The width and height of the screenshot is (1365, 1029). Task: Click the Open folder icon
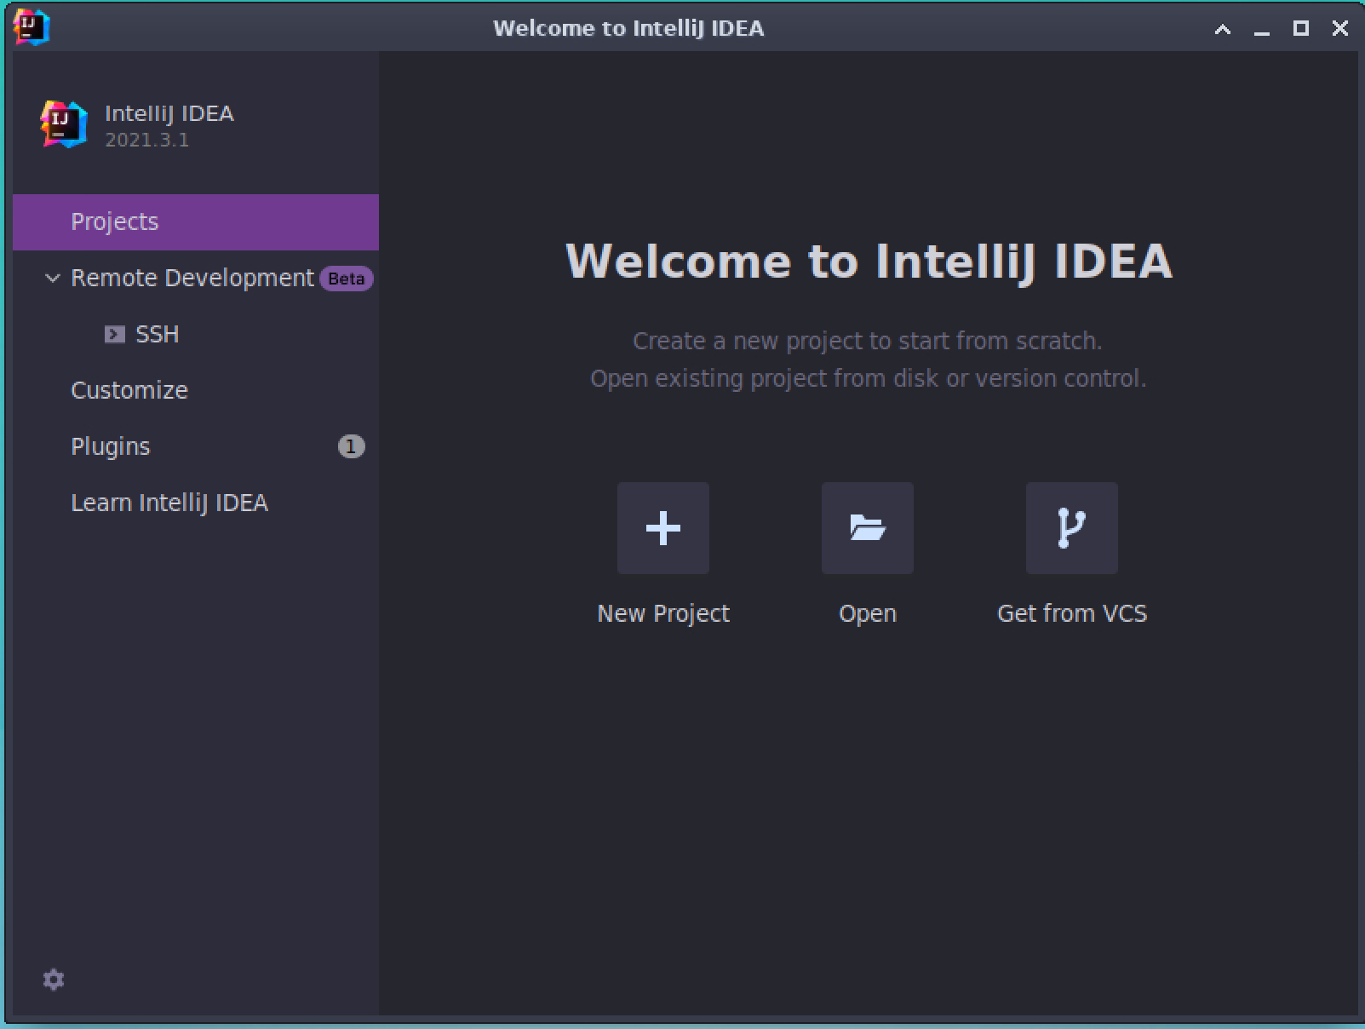[868, 528]
